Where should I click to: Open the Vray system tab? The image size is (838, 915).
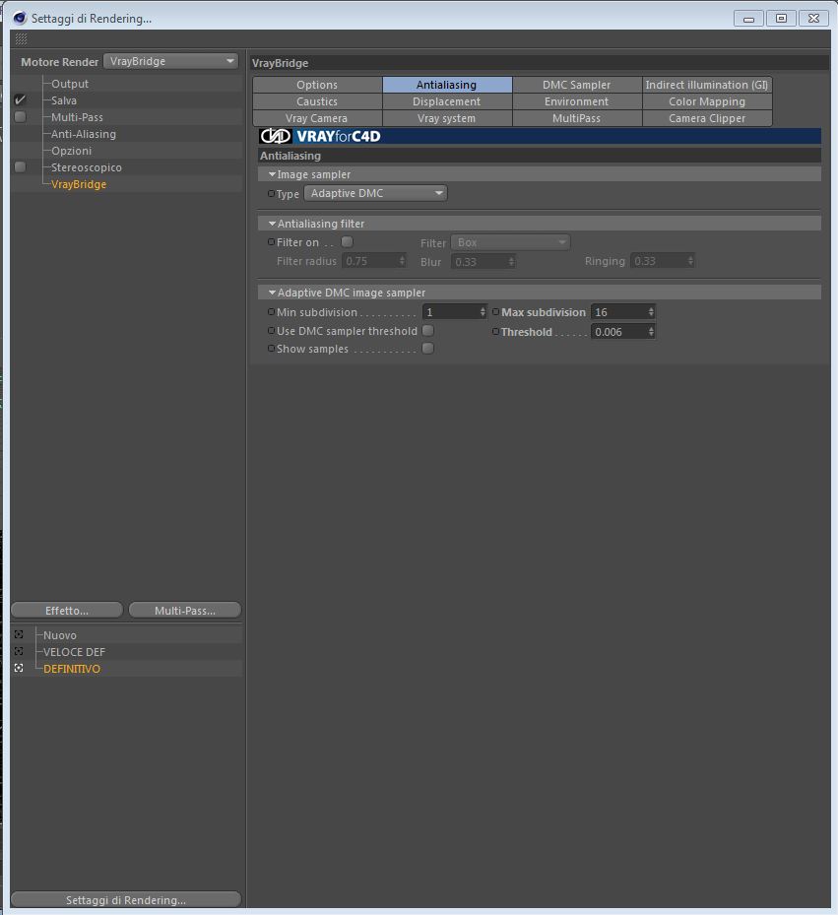coord(446,118)
